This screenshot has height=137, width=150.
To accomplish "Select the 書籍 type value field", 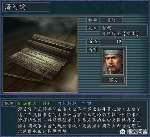I will point(111,20).
